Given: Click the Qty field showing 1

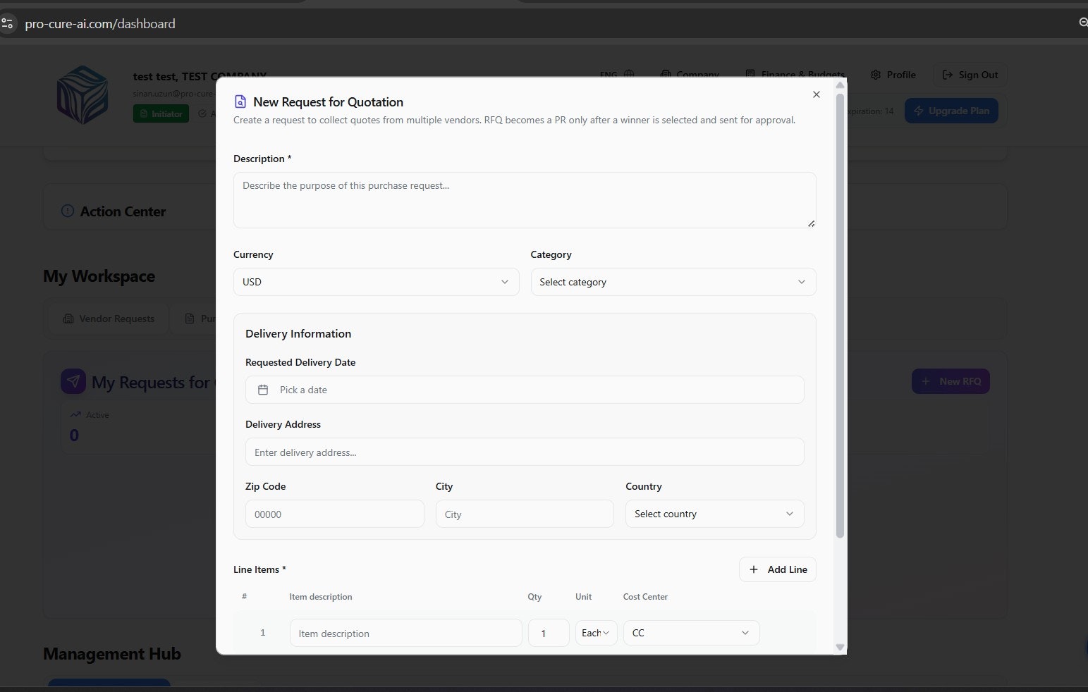Looking at the screenshot, I should pos(549,633).
